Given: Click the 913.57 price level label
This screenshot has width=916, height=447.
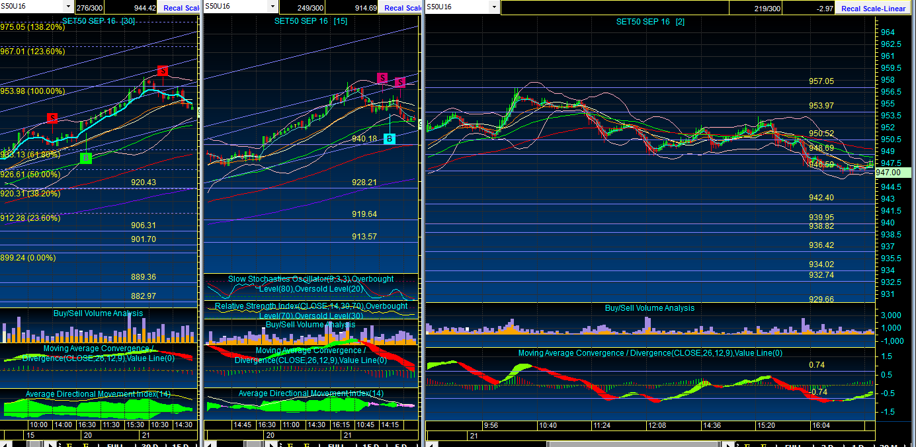Looking at the screenshot, I should click(364, 237).
